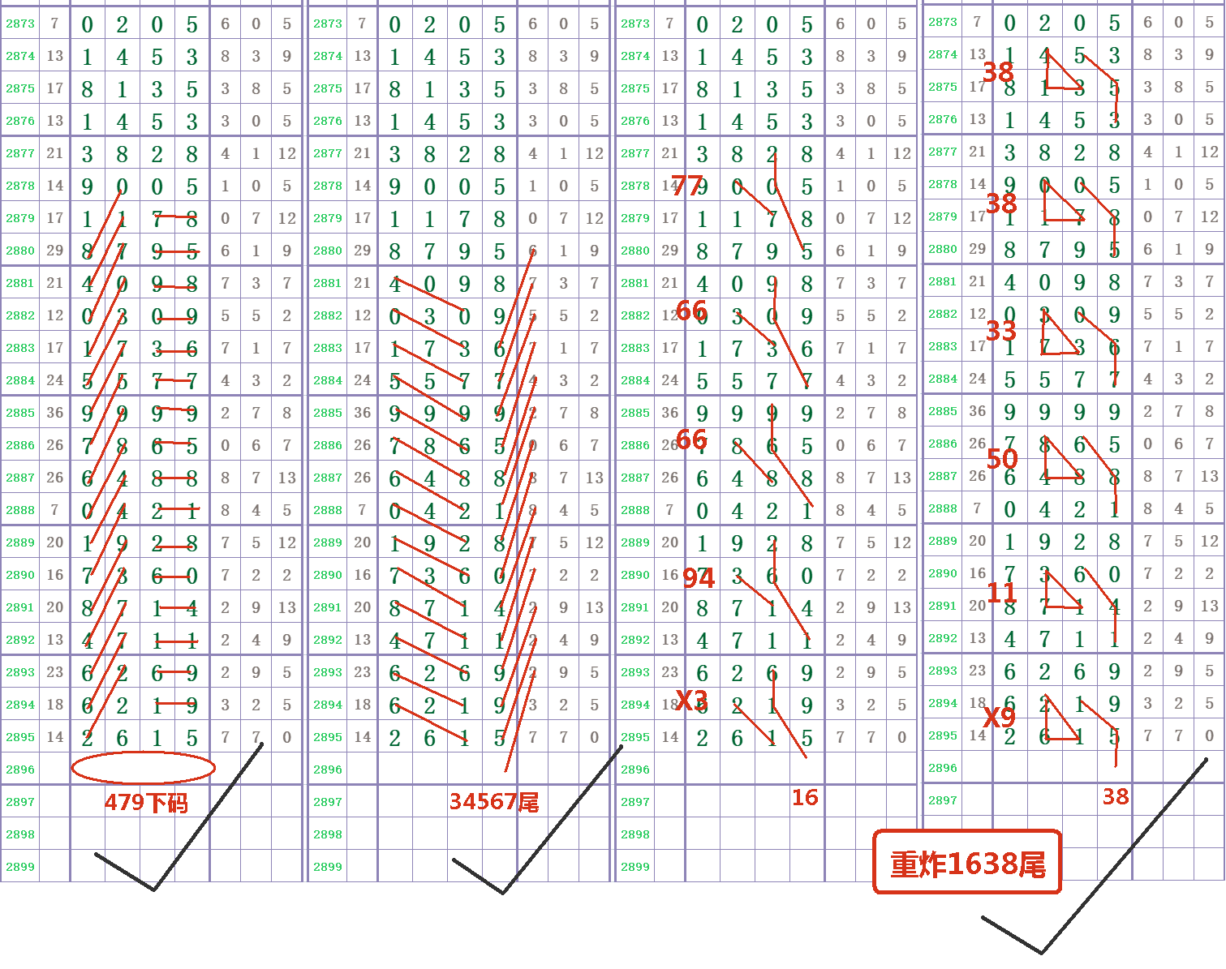This screenshot has width=1226, height=969.
Task: Click the first digit 8 of row 2880, third panel
Action: (703, 251)
